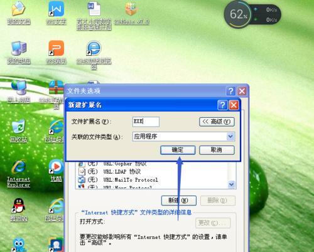Click the greyed 更改(C)... button
Image resolution: width=314 pixels, height=252 pixels.
coord(213,223)
